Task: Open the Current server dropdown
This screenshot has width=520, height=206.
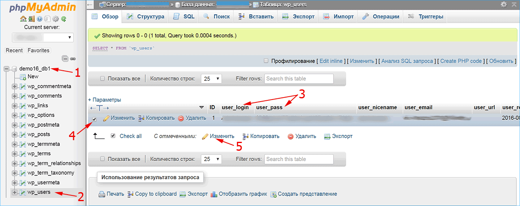Action: coord(43,37)
